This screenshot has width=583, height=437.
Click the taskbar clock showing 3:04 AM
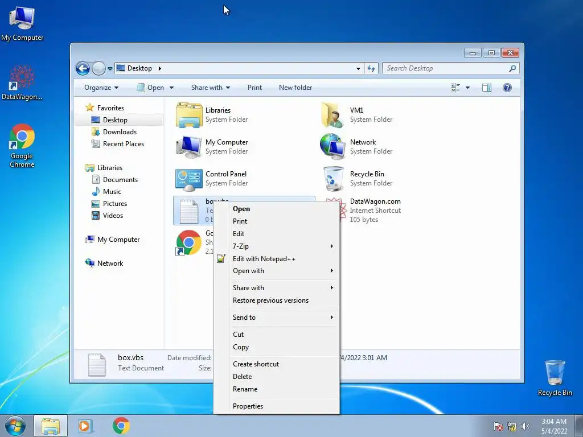pyautogui.click(x=554, y=426)
